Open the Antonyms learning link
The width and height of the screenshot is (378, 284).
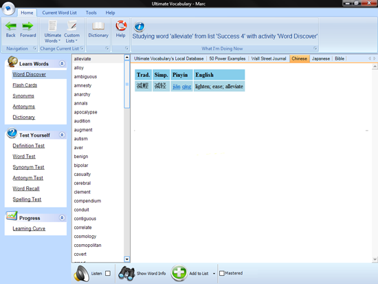tap(23, 107)
